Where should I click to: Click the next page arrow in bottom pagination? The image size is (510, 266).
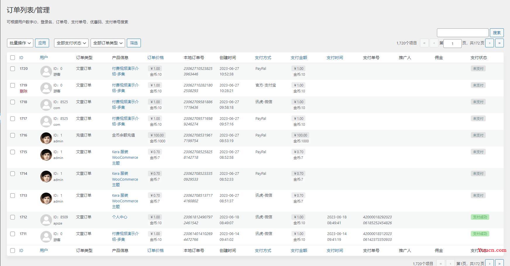(x=490, y=263)
